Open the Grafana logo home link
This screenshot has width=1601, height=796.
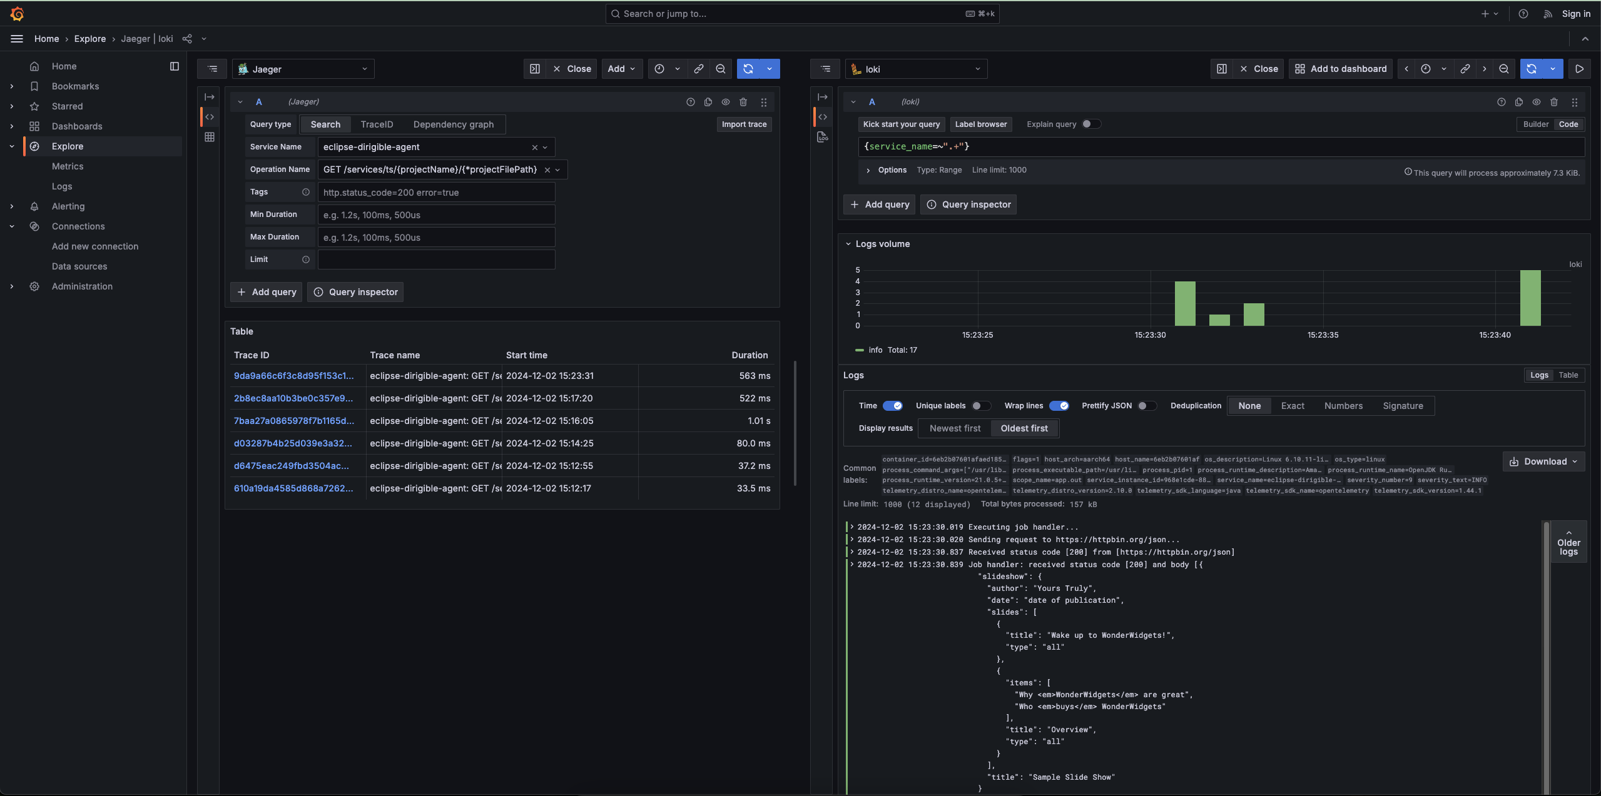[x=17, y=14]
